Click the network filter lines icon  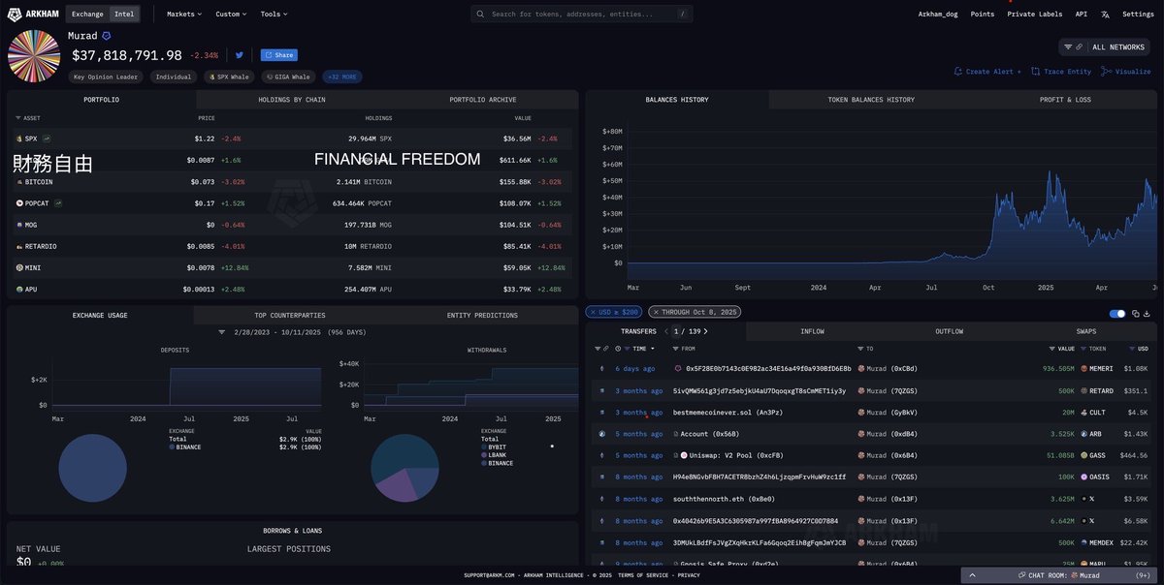(1068, 46)
